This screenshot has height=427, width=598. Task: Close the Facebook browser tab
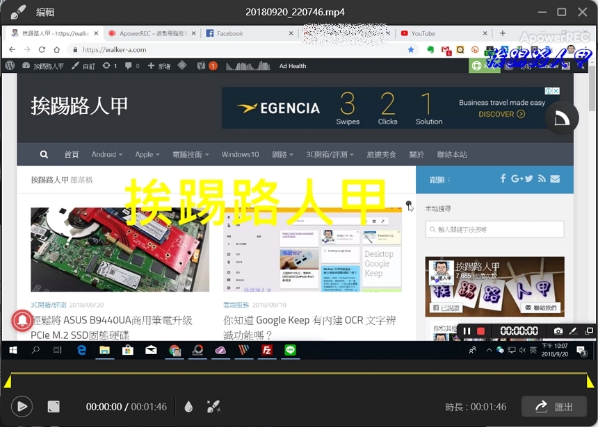[x=291, y=33]
